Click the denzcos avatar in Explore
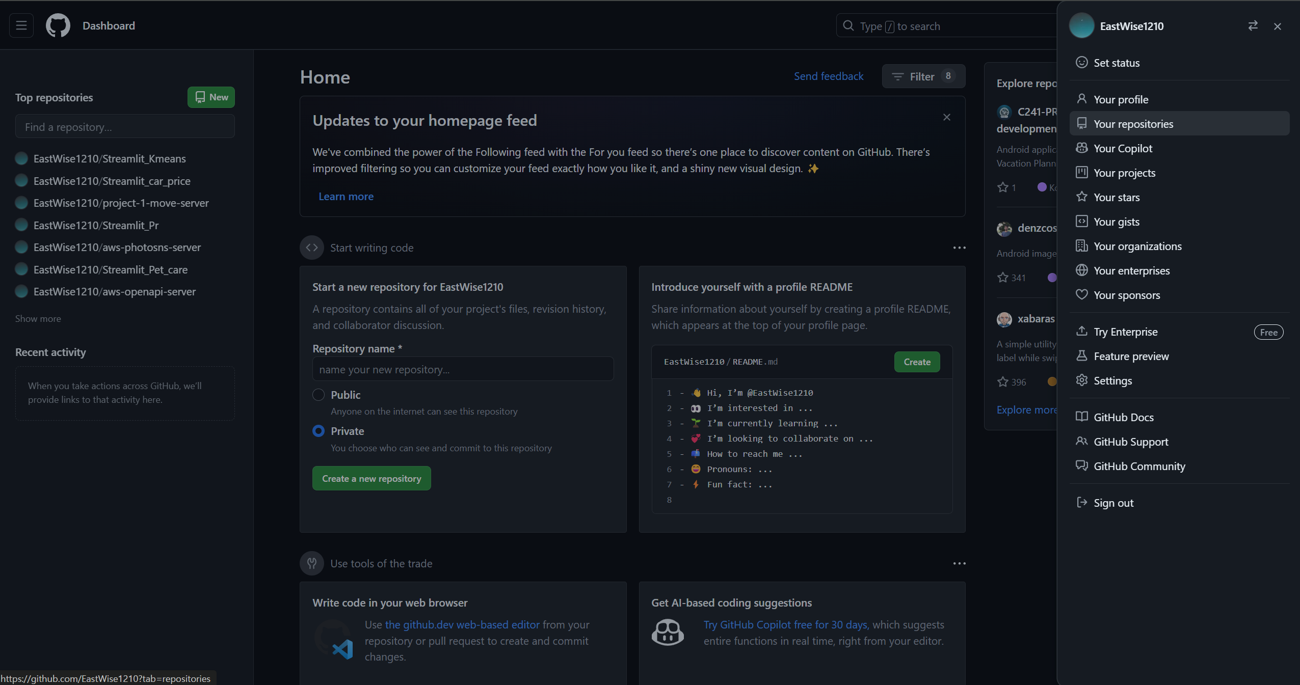This screenshot has height=685, width=1300. point(1004,229)
